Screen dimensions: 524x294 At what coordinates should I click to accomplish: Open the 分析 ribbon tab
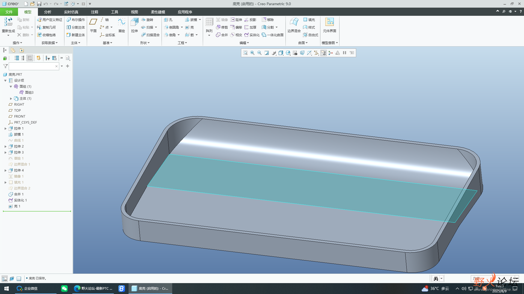[47, 12]
